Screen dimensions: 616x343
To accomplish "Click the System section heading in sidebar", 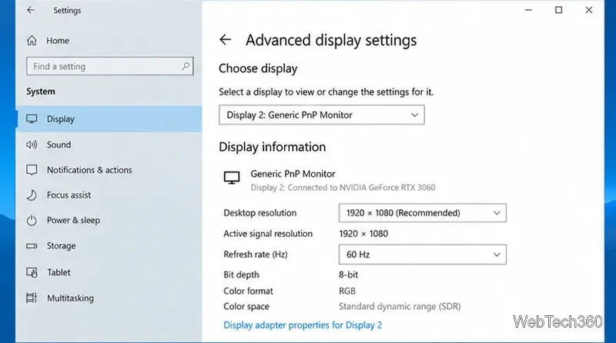I will (x=41, y=92).
